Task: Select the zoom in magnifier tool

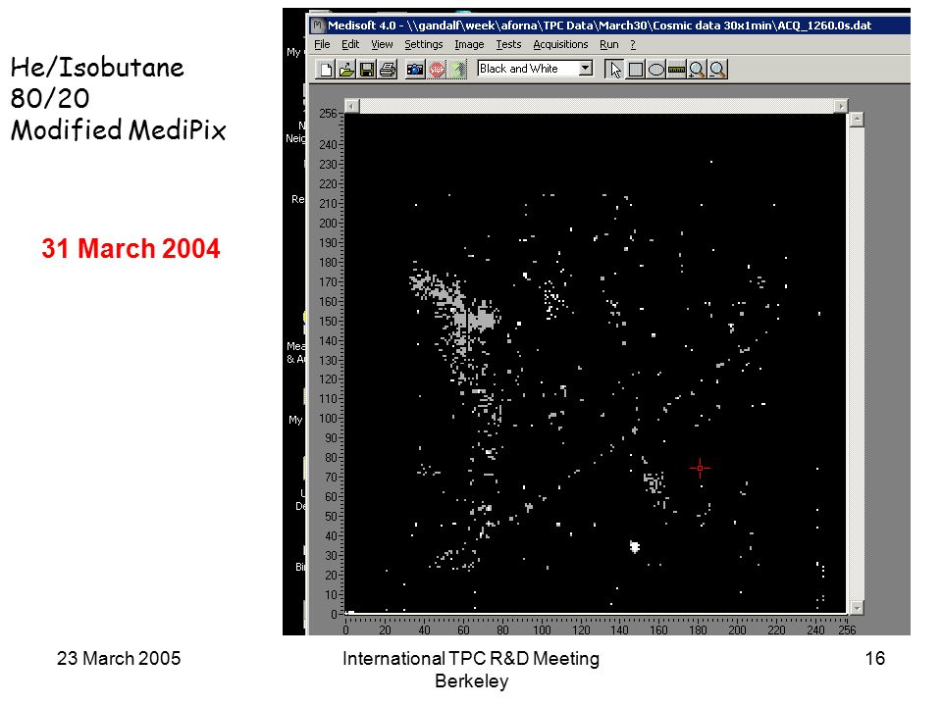Action: point(697,70)
